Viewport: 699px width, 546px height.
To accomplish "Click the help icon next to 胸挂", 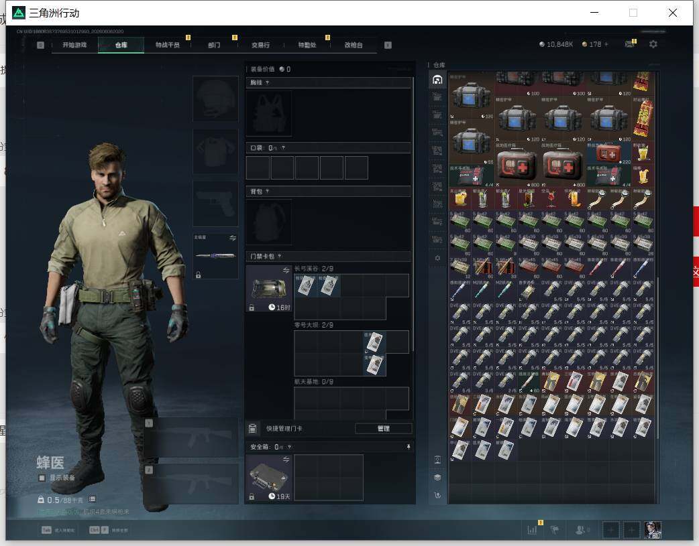I will point(267,83).
